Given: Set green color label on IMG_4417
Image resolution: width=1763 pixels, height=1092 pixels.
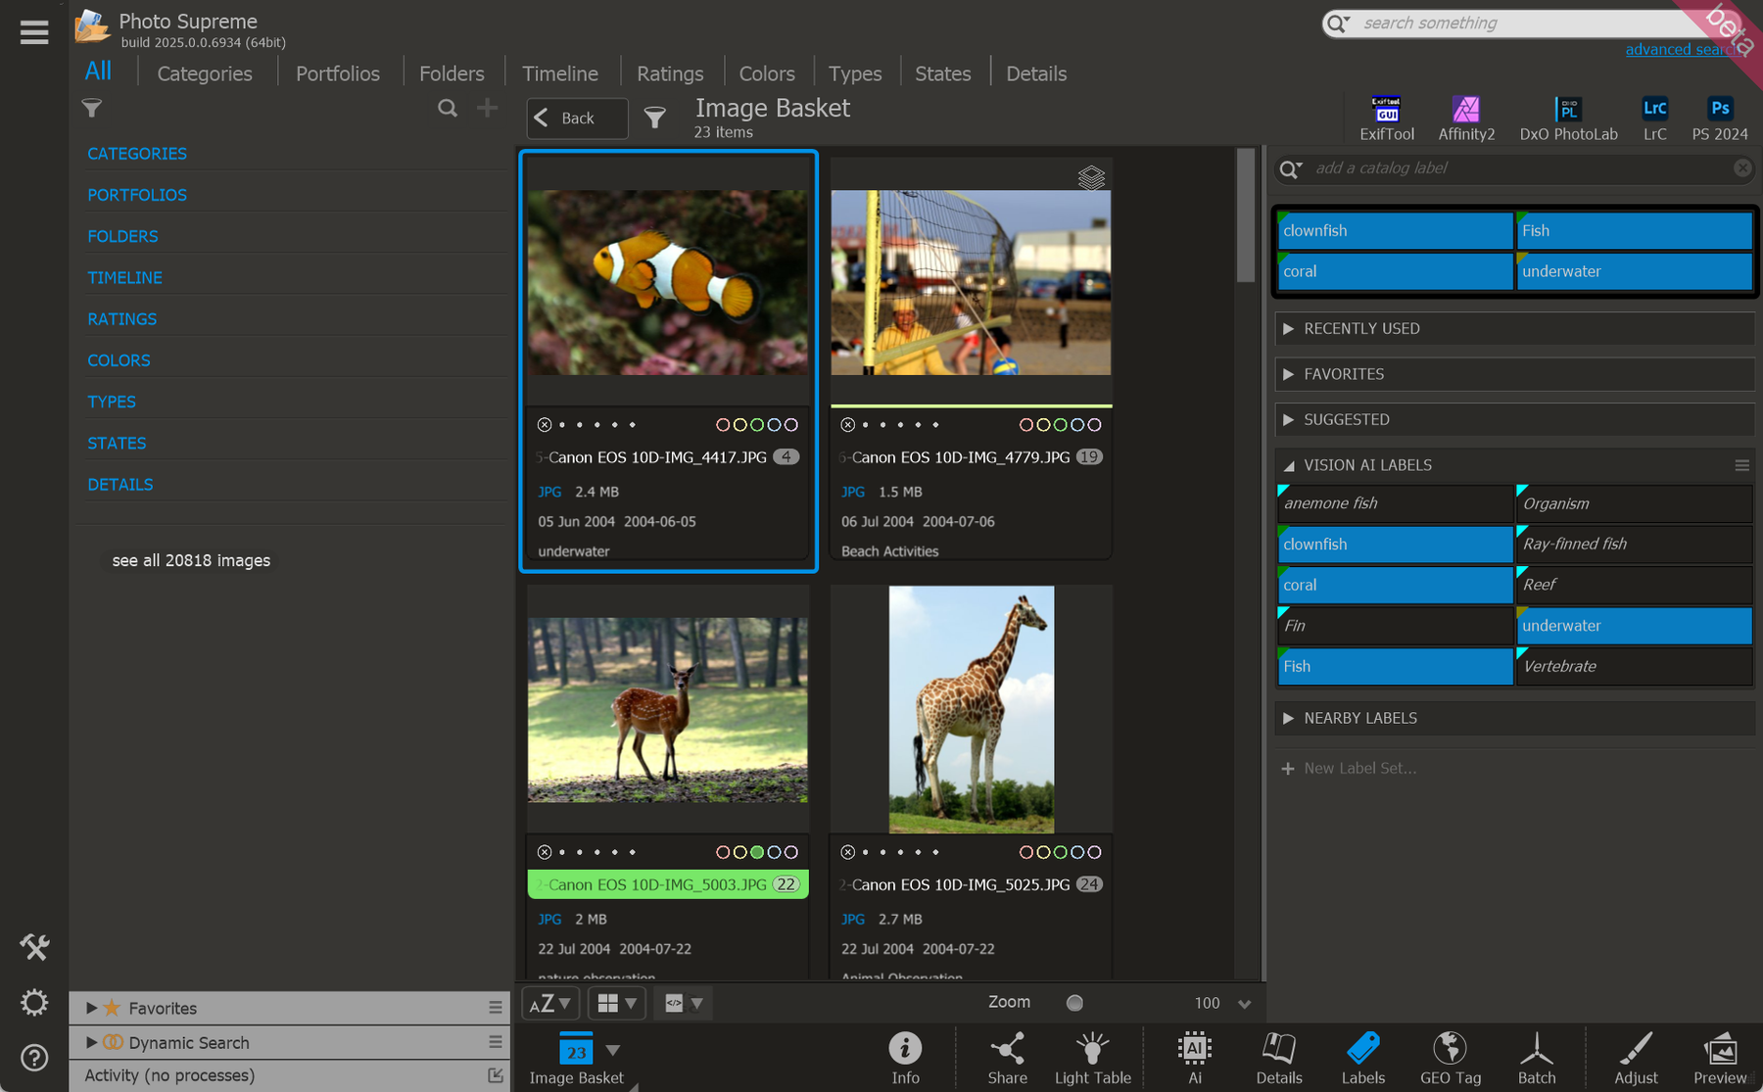Looking at the screenshot, I should (x=757, y=425).
